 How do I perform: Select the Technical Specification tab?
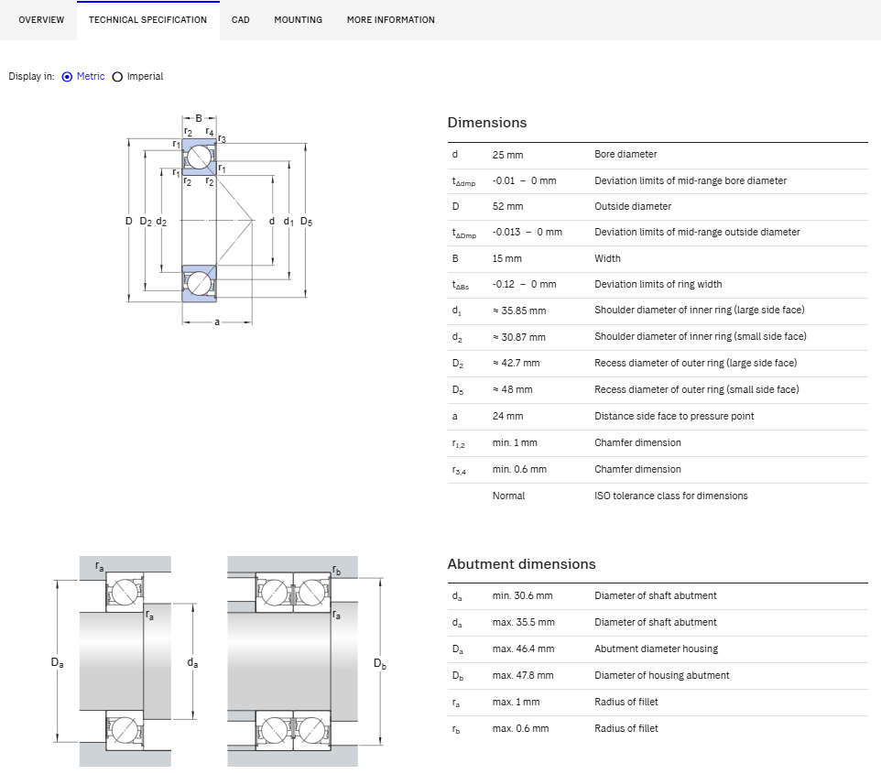[x=147, y=19]
